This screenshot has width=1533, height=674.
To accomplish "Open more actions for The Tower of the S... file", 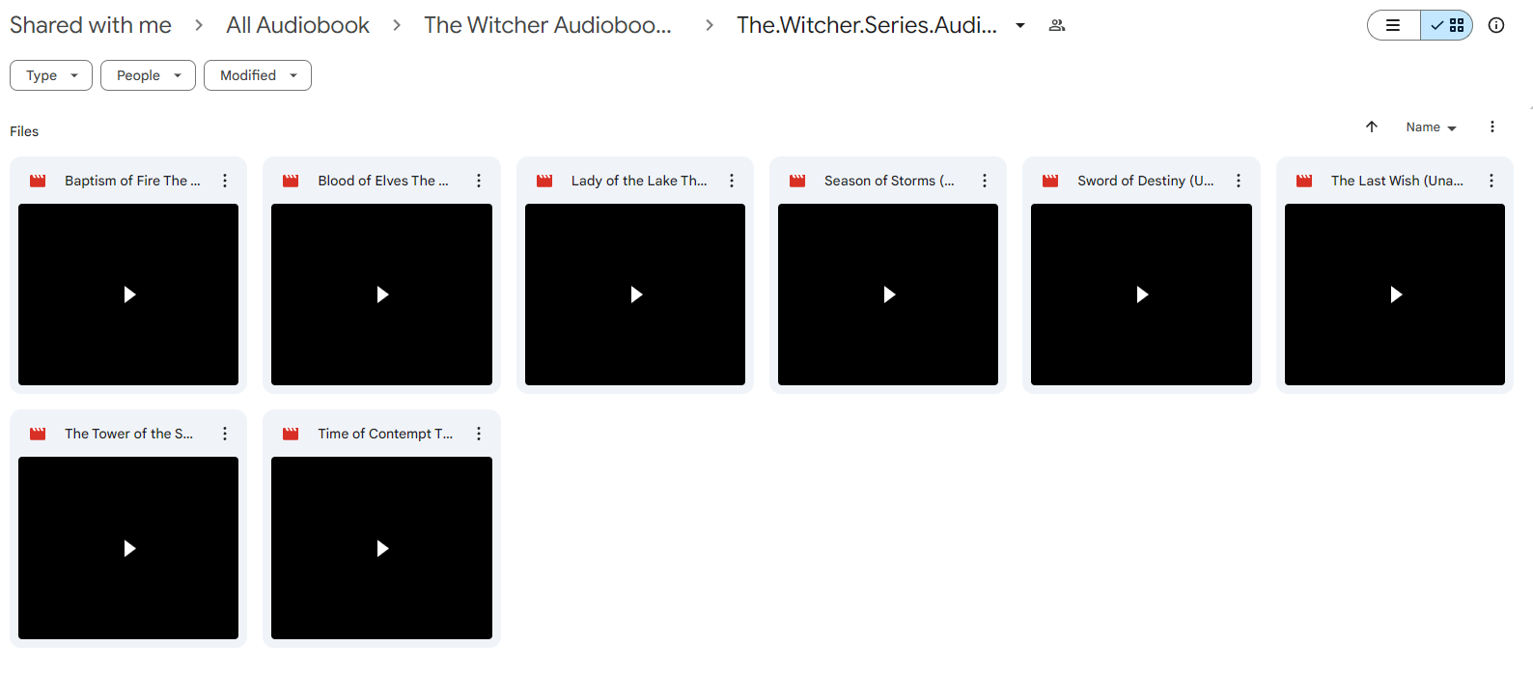I will pos(225,434).
